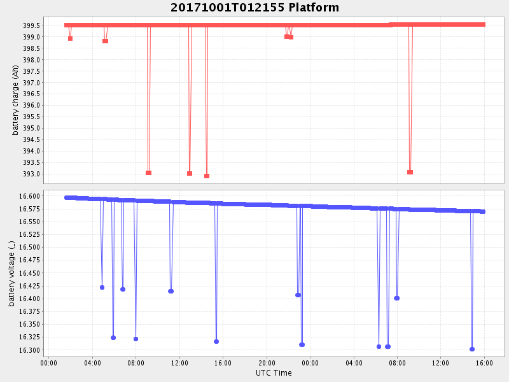Click the starting point of the blue voltage line

67,197
